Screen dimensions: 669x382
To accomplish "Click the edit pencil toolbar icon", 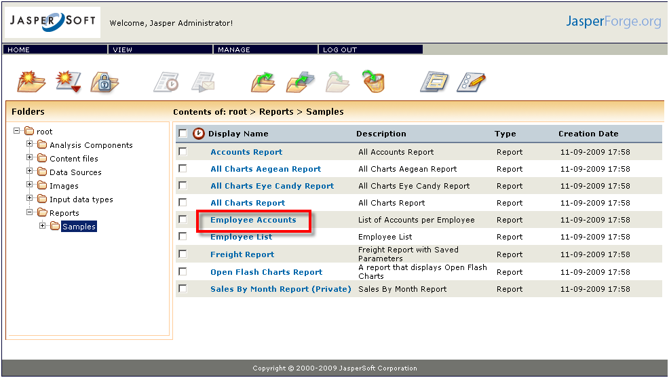I will tap(471, 82).
